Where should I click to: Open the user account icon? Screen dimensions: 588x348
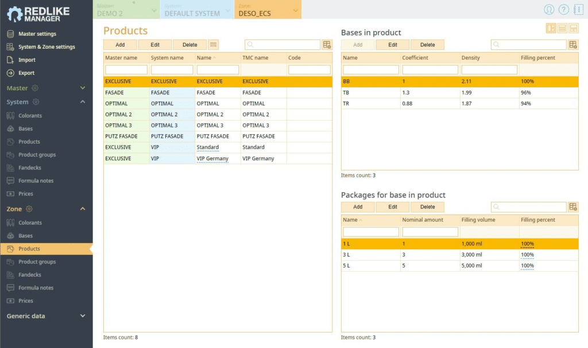pyautogui.click(x=549, y=10)
